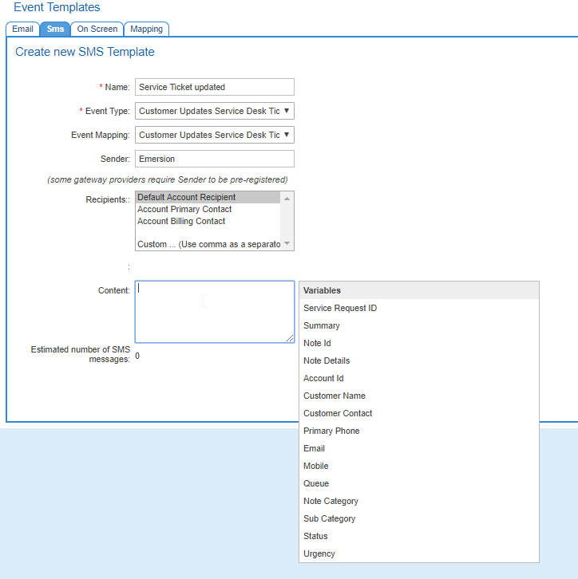Switch to the Email tab
The height and width of the screenshot is (579, 578).
tap(22, 29)
